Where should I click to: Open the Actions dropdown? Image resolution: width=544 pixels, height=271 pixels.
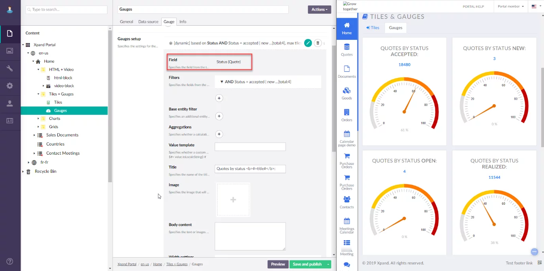(319, 9)
